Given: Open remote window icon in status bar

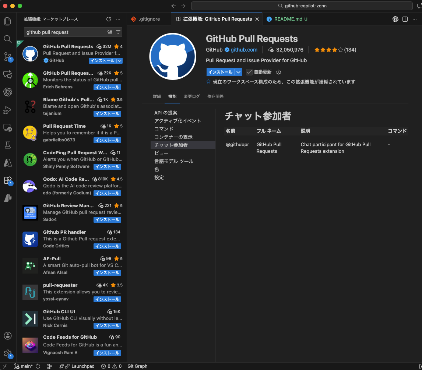Looking at the screenshot, I should 5,366.
